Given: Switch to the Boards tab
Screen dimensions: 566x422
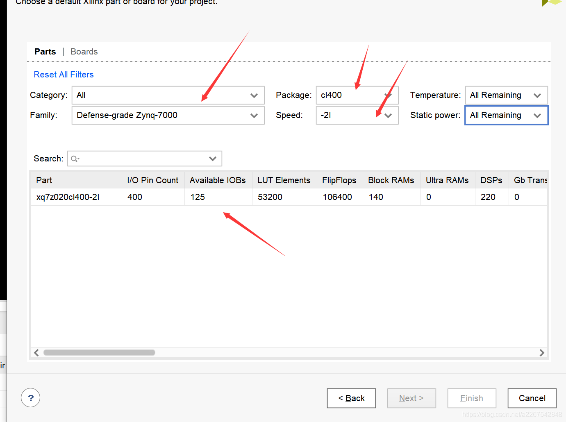Looking at the screenshot, I should click(x=84, y=52).
